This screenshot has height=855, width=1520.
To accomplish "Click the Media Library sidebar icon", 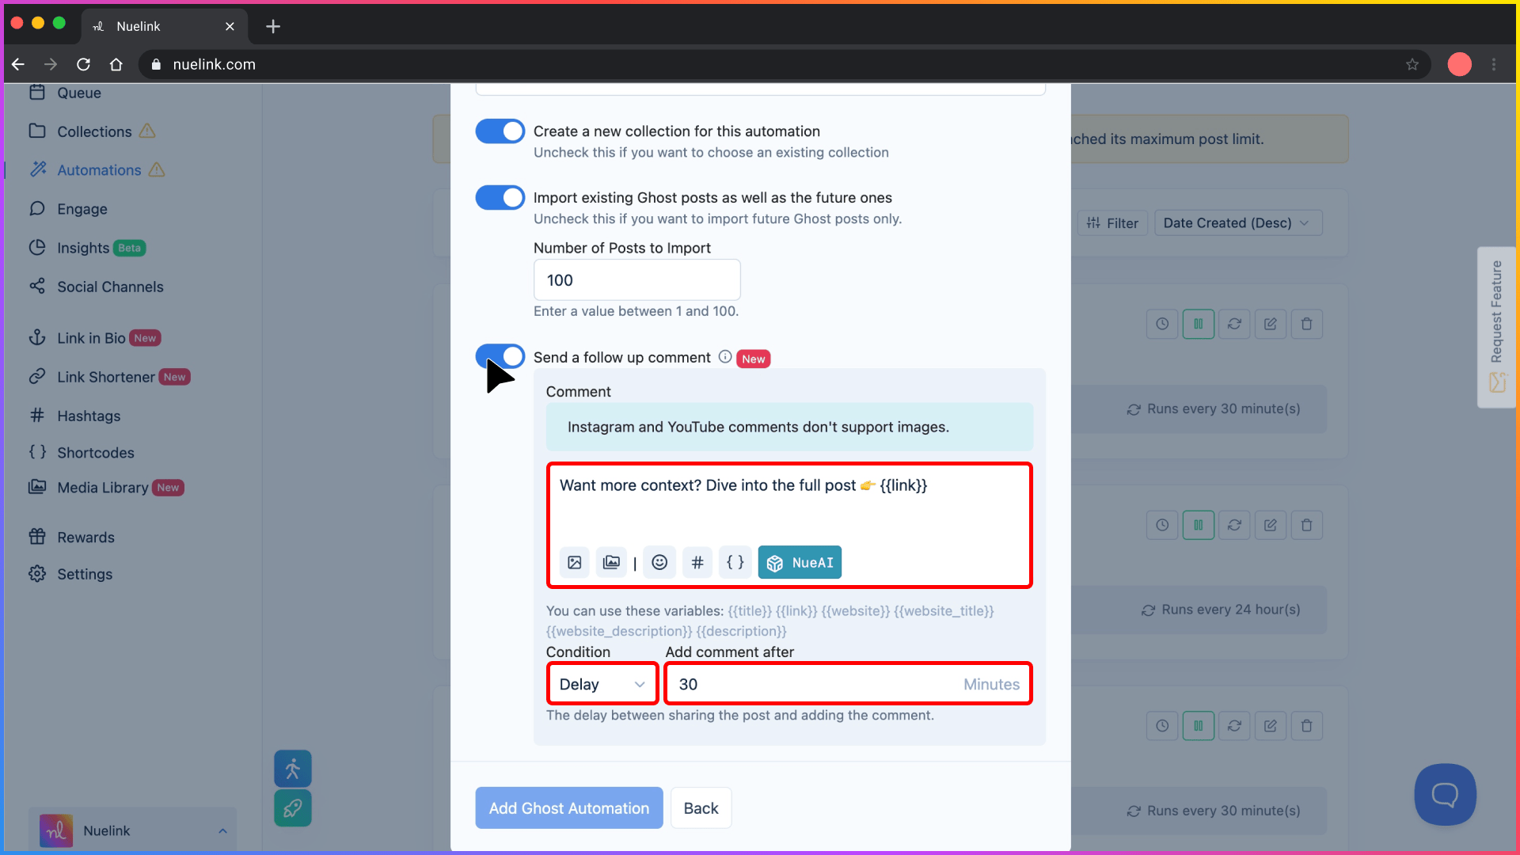I will coord(37,487).
